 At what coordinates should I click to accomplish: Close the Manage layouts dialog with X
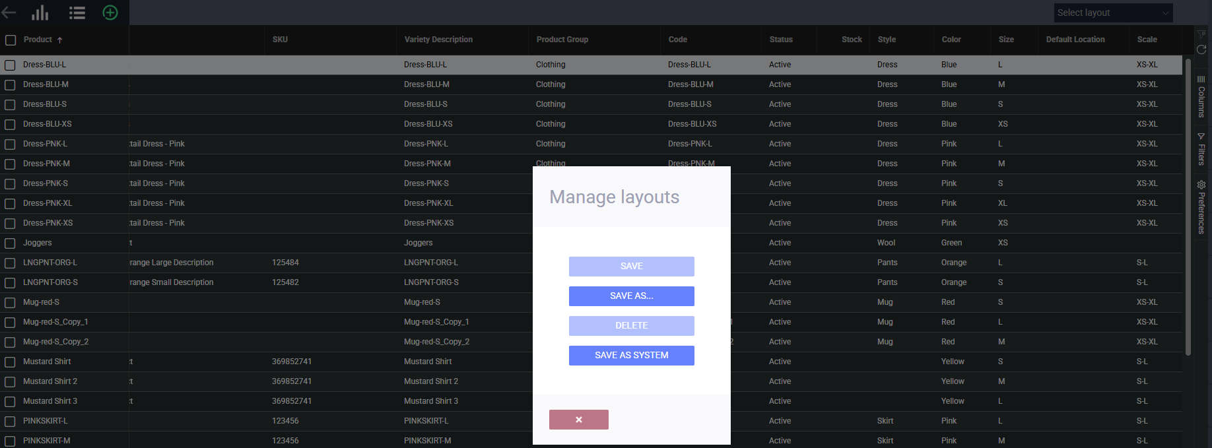[578, 420]
